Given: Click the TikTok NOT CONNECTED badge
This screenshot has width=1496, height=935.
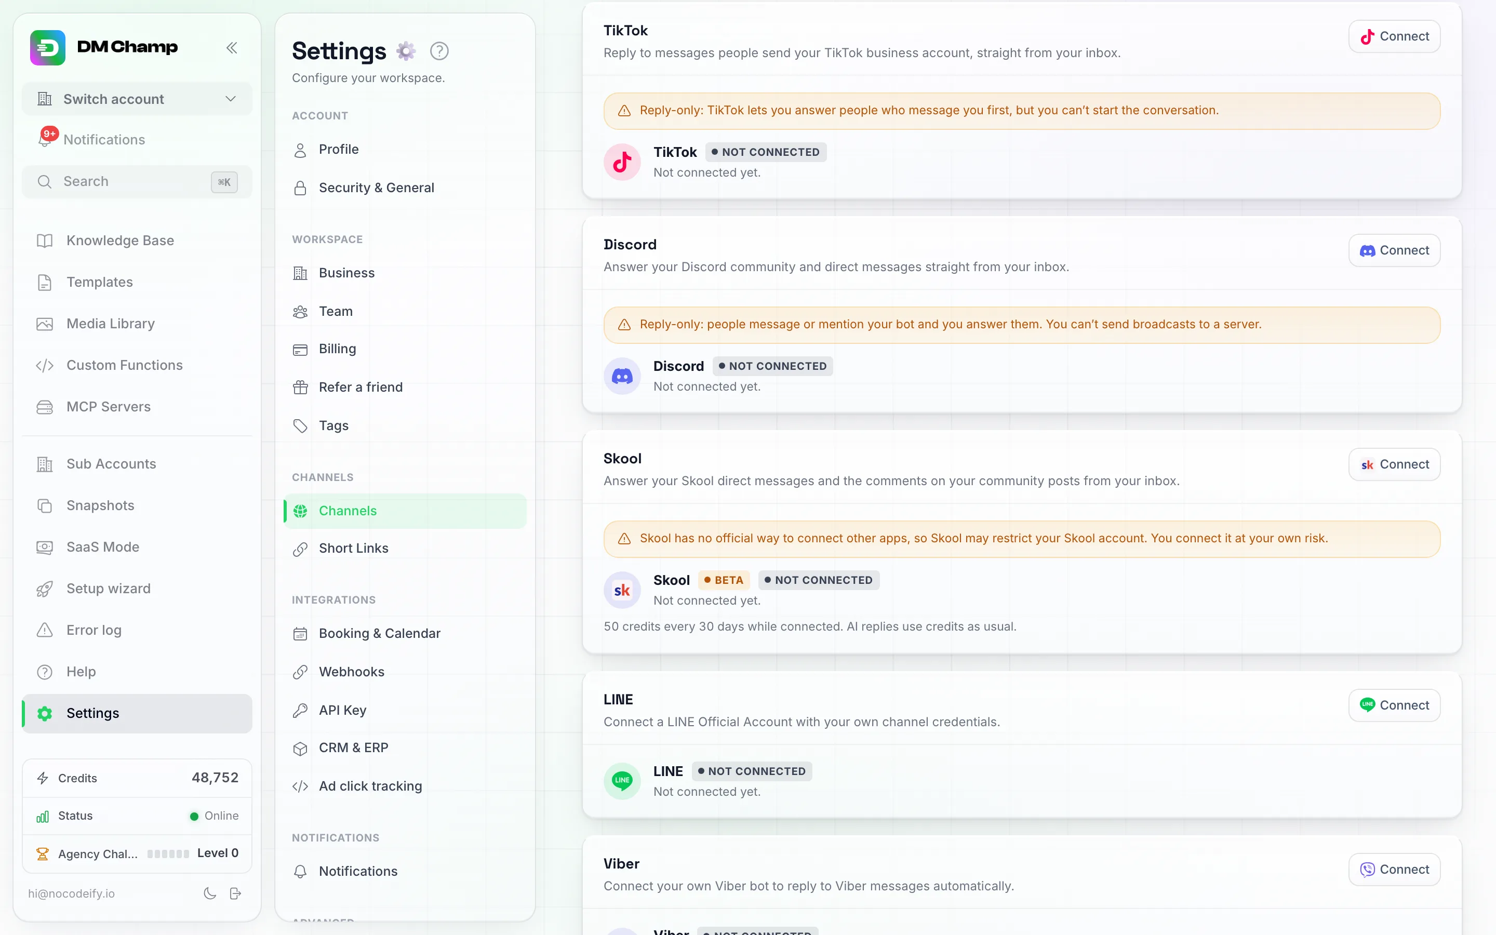Looking at the screenshot, I should tap(765, 152).
